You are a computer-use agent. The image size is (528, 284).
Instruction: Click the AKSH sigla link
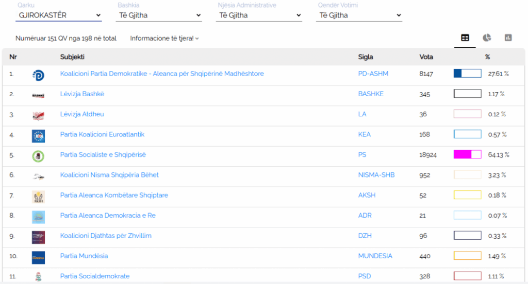click(x=367, y=195)
